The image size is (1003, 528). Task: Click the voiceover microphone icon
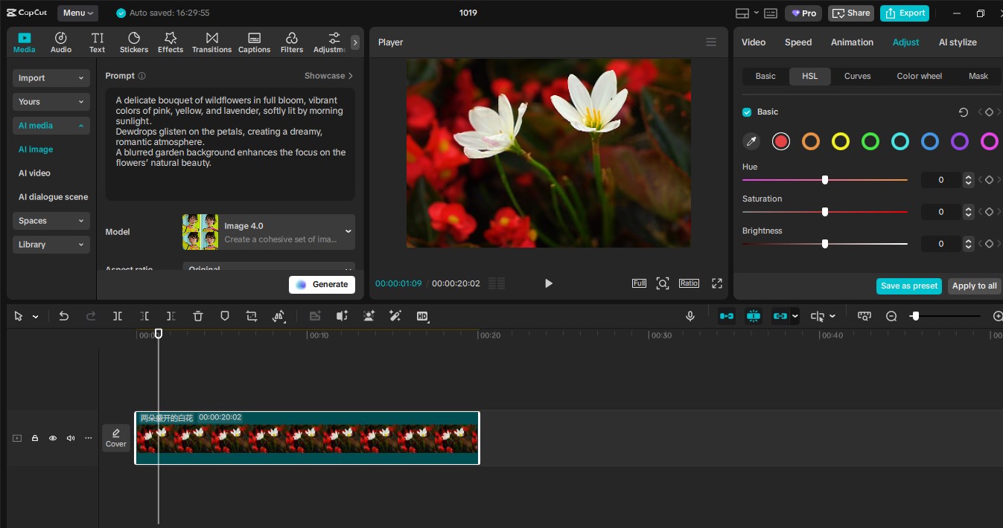tap(690, 316)
